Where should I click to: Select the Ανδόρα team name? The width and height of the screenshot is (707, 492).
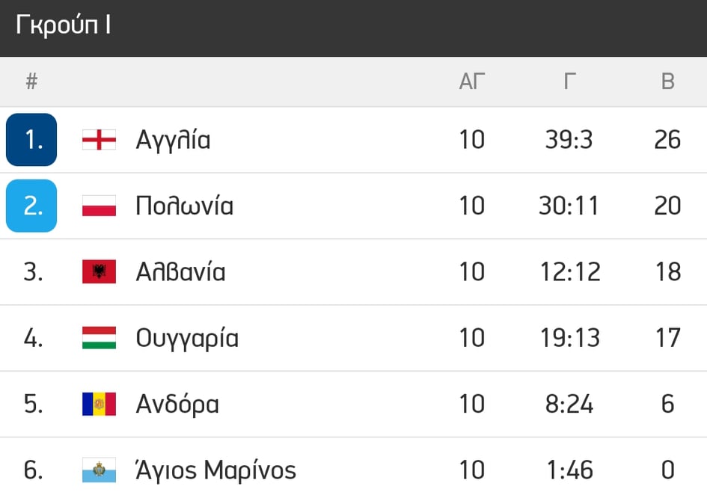(x=177, y=404)
